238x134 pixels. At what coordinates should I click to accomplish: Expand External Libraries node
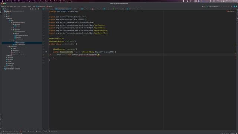3,67
